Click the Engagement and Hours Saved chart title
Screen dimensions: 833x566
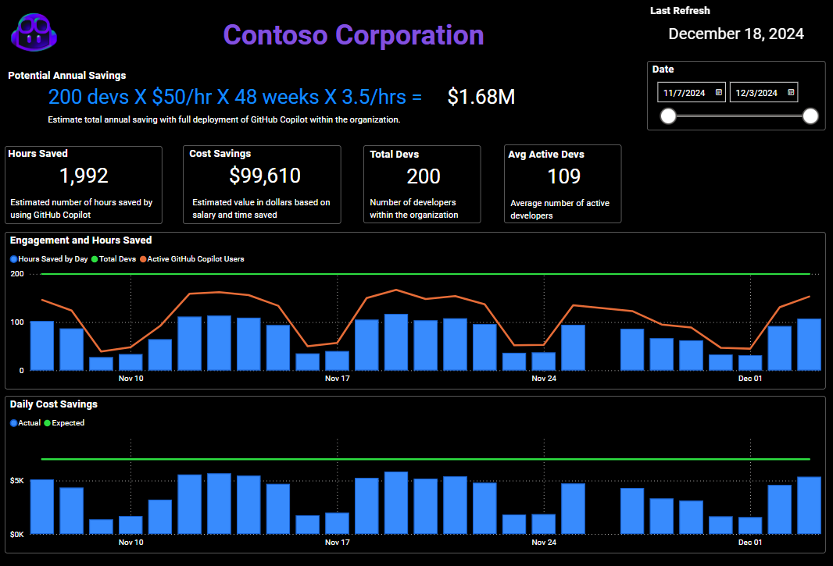80,240
